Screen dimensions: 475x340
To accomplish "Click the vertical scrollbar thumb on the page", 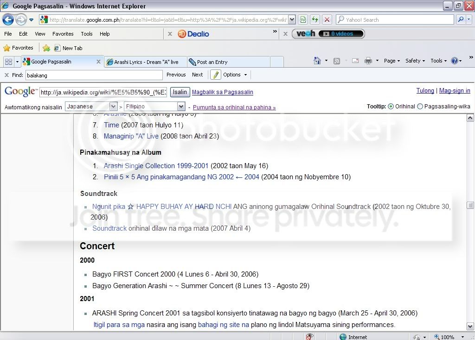I will click(x=470, y=205).
